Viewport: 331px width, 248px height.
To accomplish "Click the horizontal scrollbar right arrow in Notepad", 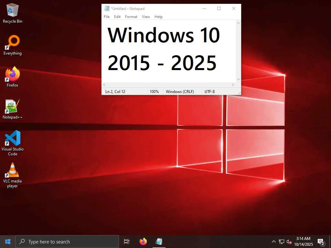I will tap(233, 85).
